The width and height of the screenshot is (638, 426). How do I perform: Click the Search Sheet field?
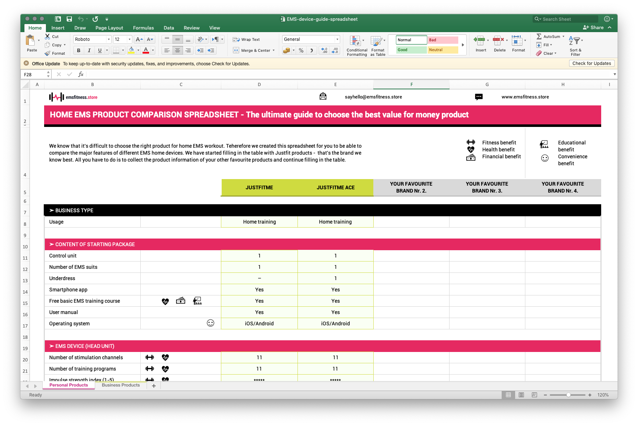(565, 19)
